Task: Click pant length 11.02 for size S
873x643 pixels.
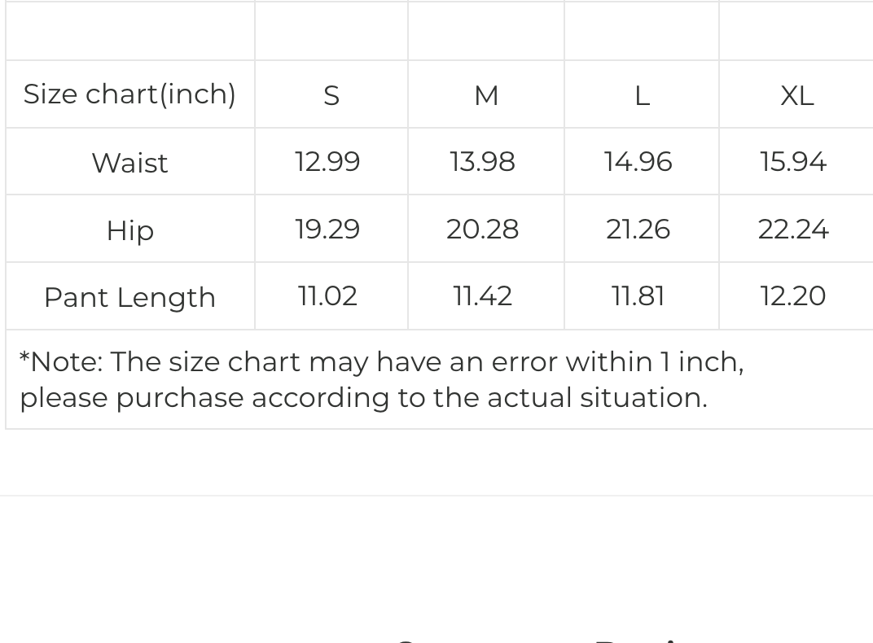Action: pyautogui.click(x=327, y=296)
